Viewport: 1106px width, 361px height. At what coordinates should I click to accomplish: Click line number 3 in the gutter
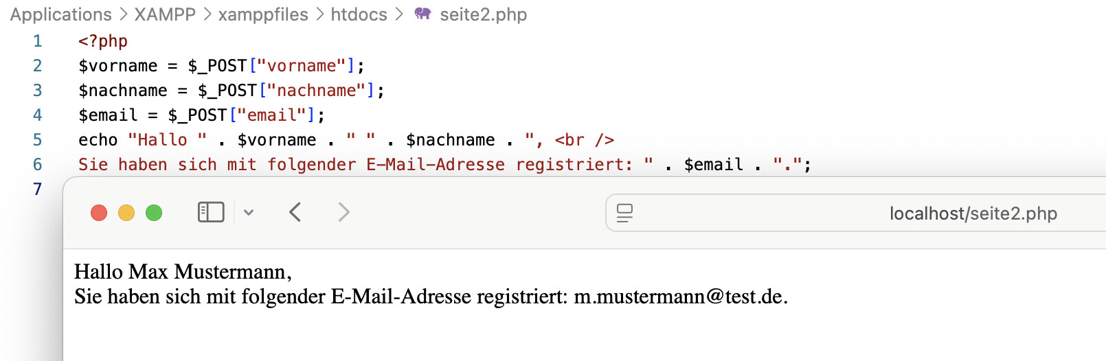click(38, 91)
